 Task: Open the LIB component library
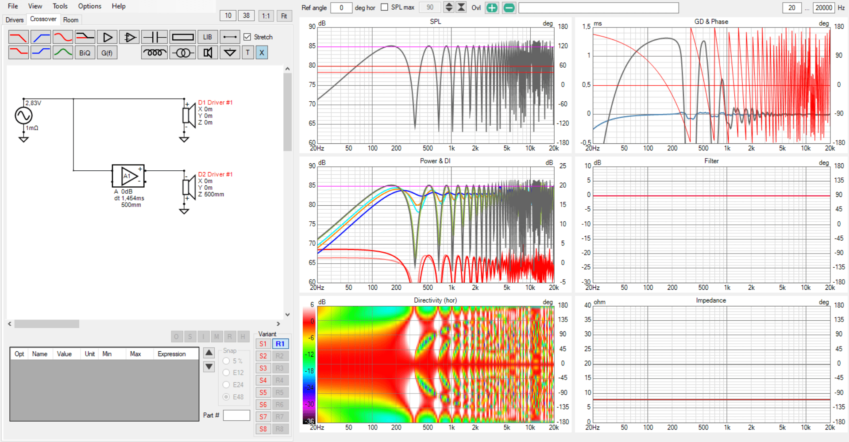[x=208, y=37]
